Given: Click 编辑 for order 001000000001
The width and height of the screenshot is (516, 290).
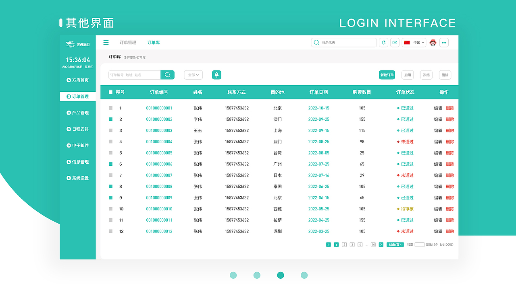Looking at the screenshot, I should pyautogui.click(x=438, y=108).
